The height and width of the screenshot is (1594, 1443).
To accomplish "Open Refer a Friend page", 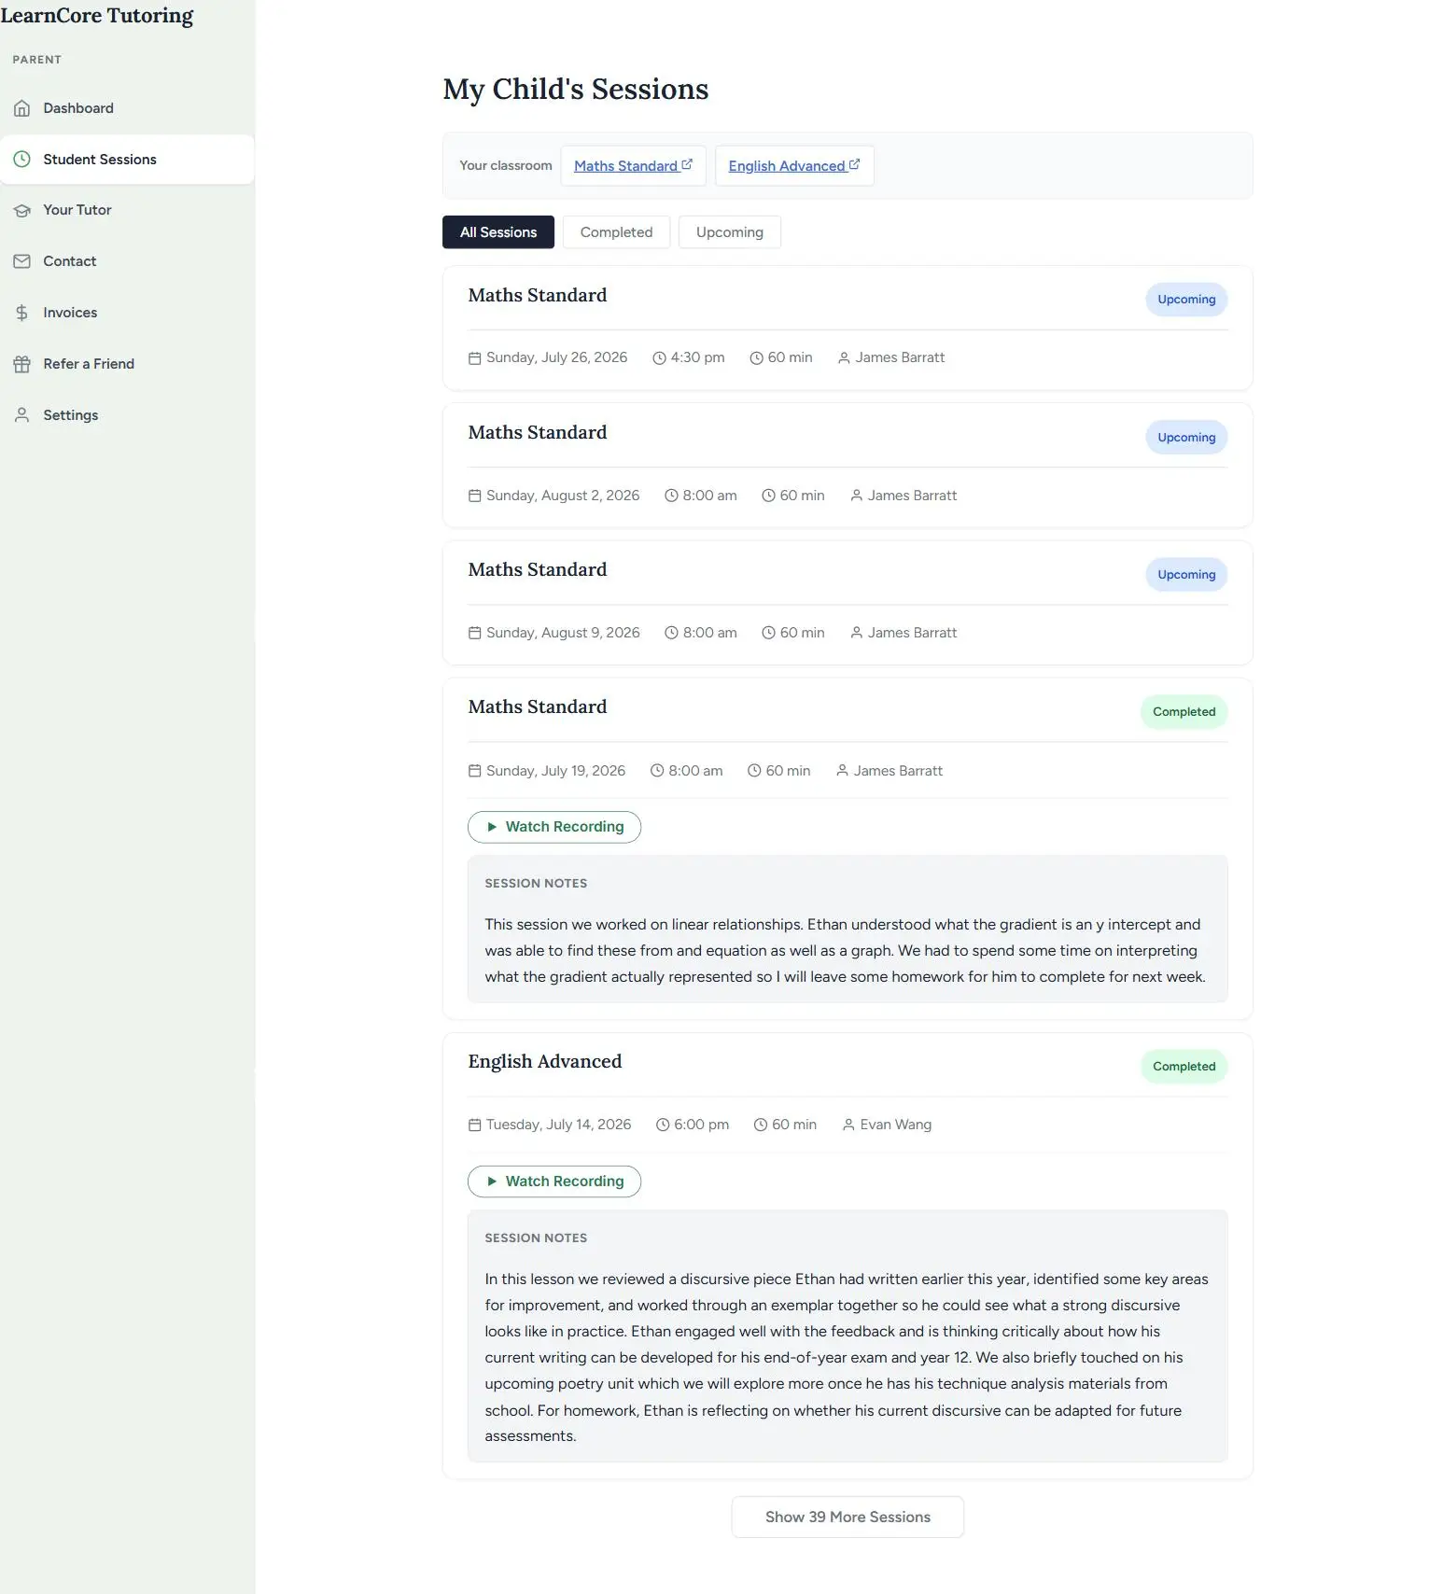I will point(127,364).
